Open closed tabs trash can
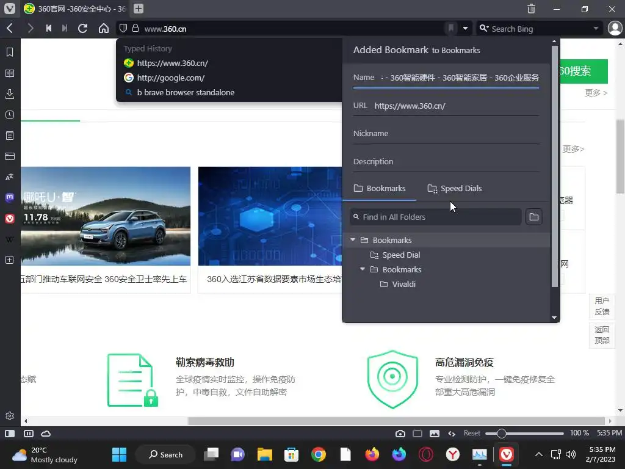This screenshot has height=469, width=625. pos(532,9)
